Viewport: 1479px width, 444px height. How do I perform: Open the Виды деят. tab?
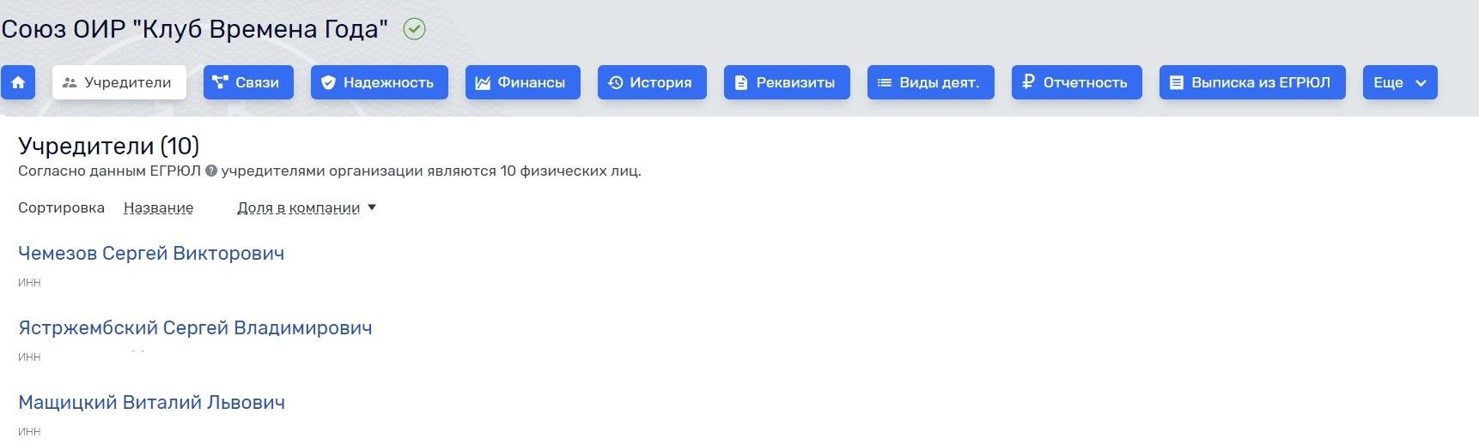[931, 82]
